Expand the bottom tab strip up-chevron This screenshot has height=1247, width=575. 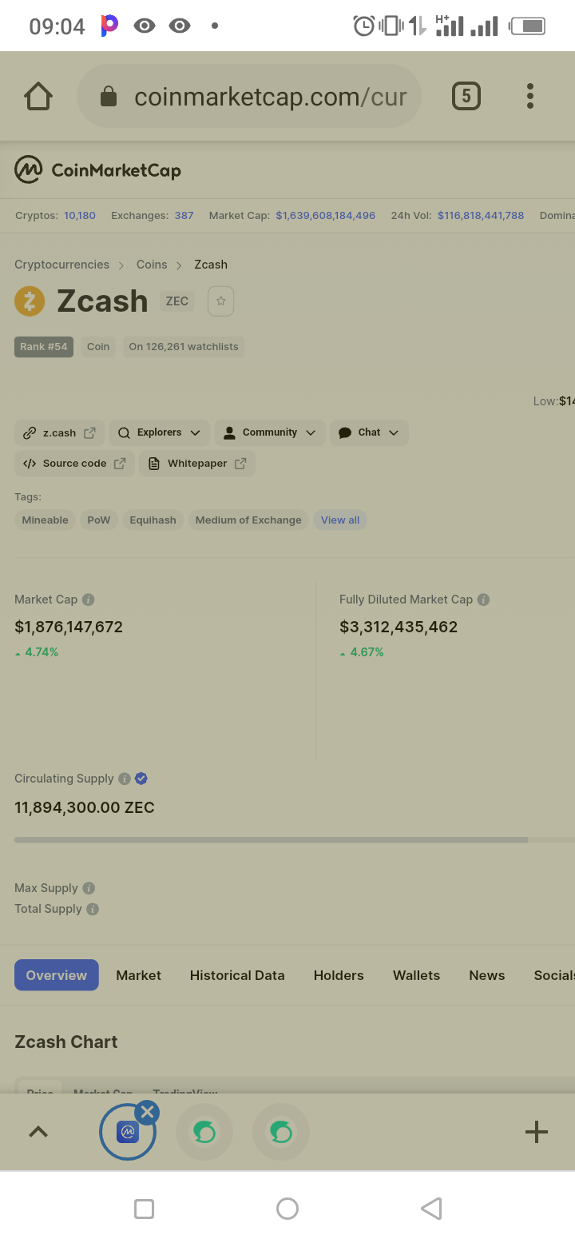click(38, 1132)
